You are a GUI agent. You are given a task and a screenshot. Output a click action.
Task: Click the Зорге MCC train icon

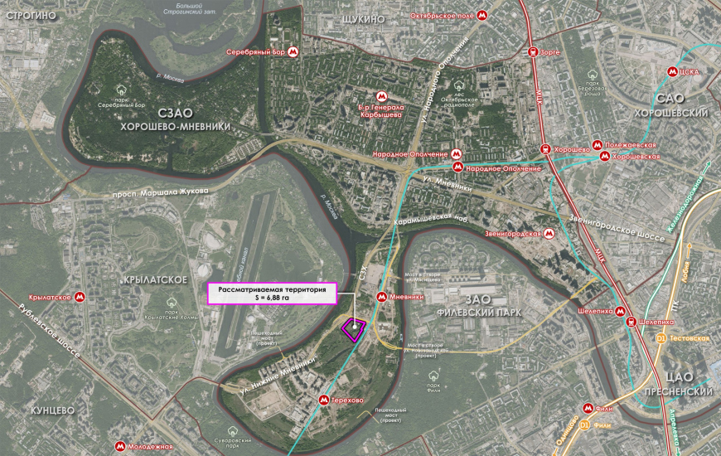534,52
